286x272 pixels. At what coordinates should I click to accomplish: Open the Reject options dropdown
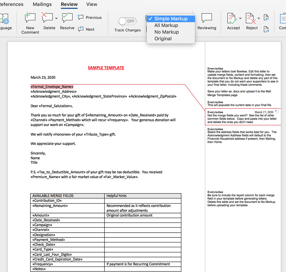tap(258, 17)
